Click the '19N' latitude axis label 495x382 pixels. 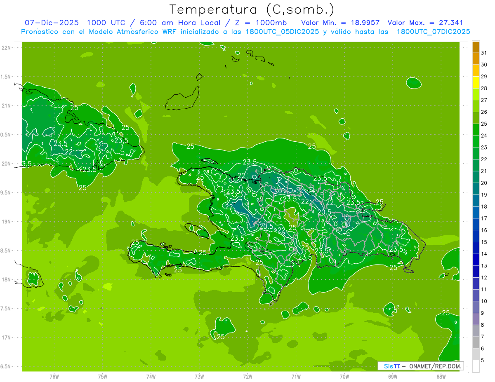point(7,222)
